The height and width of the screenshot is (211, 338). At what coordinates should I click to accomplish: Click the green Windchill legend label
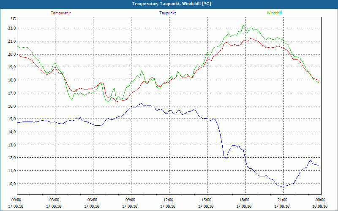point(274,13)
